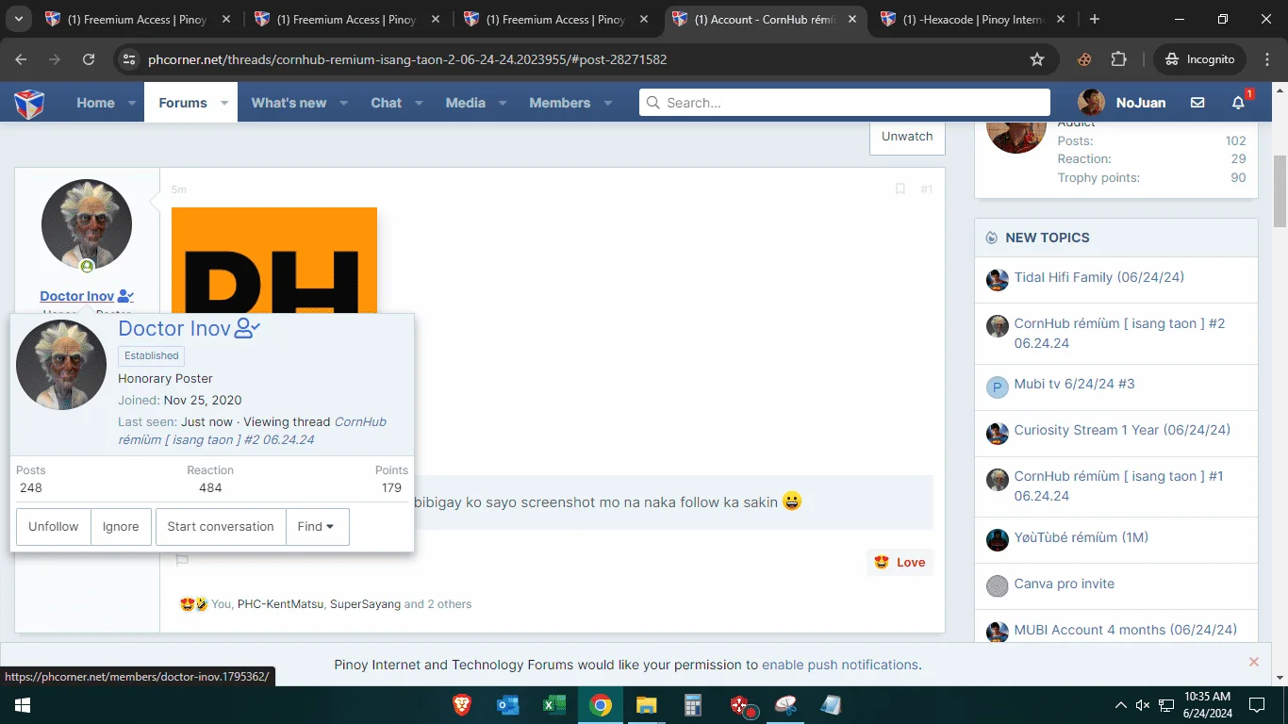Screen dimensions: 1288x724
Task: Open Tidal Hifi Family topic
Action: pos(1098,277)
